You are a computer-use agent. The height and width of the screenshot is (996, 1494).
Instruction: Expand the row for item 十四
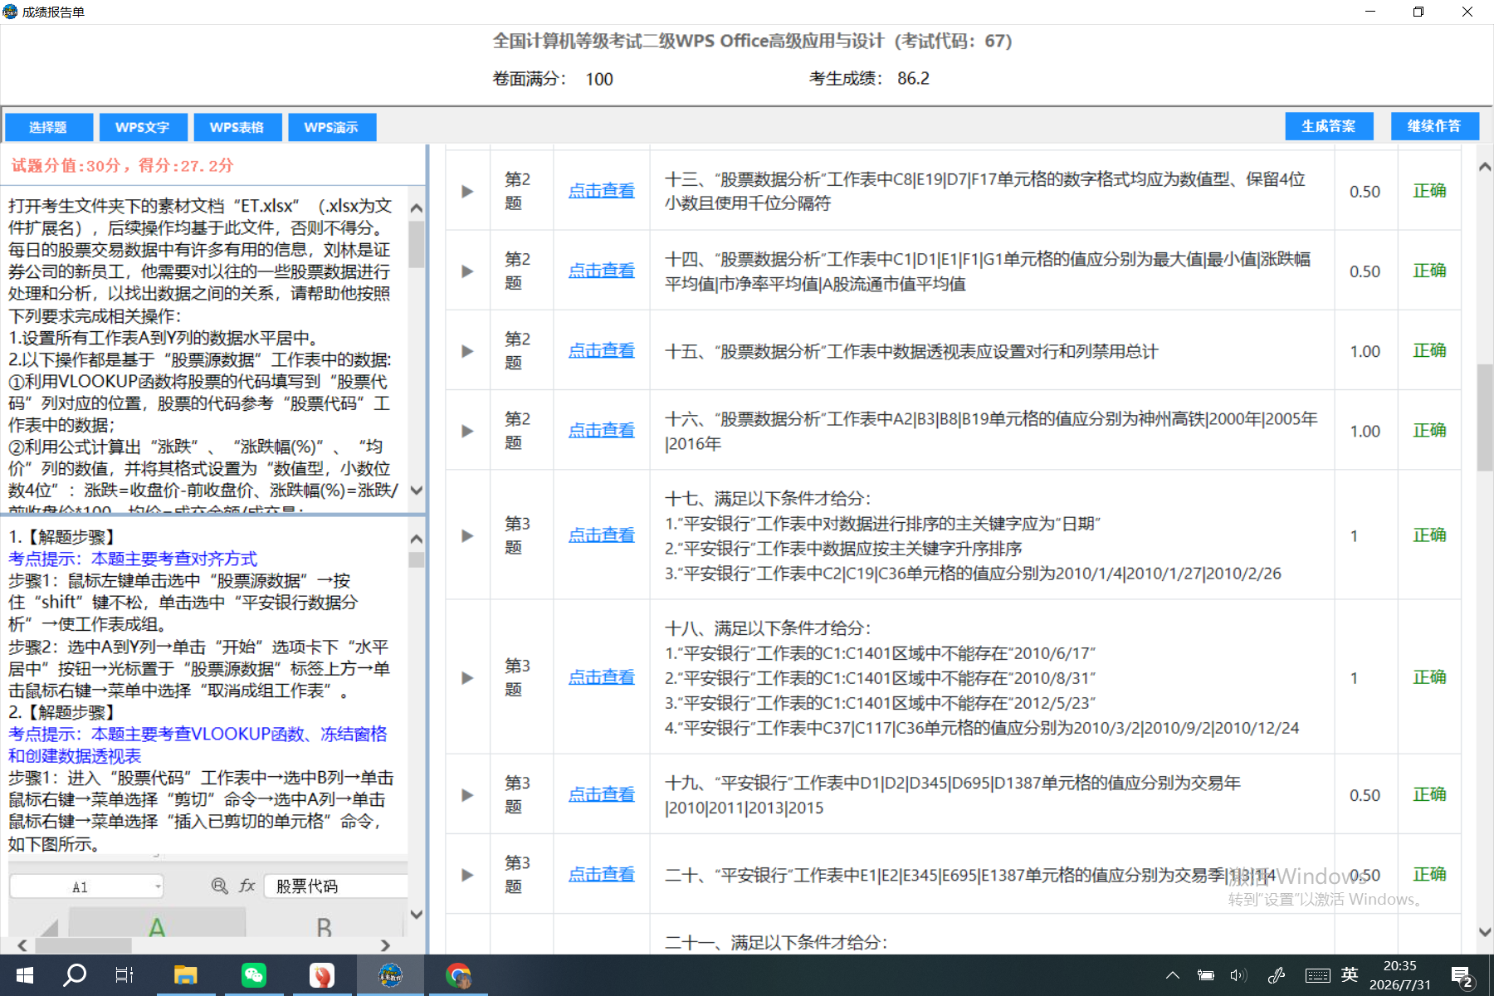pos(467,271)
